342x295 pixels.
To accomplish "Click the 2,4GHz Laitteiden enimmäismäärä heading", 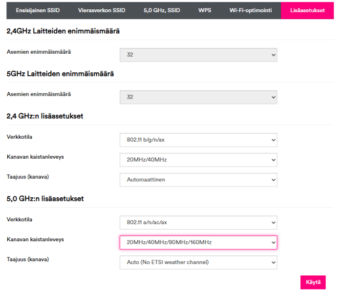I will coord(63,31).
